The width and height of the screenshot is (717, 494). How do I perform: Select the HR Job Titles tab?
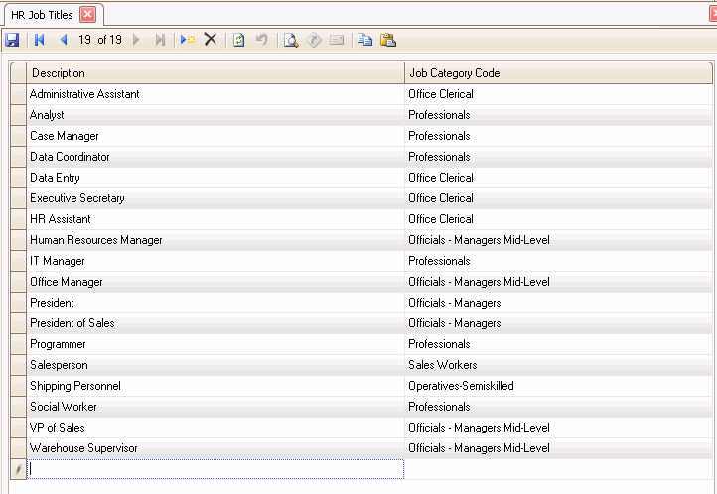(x=41, y=14)
